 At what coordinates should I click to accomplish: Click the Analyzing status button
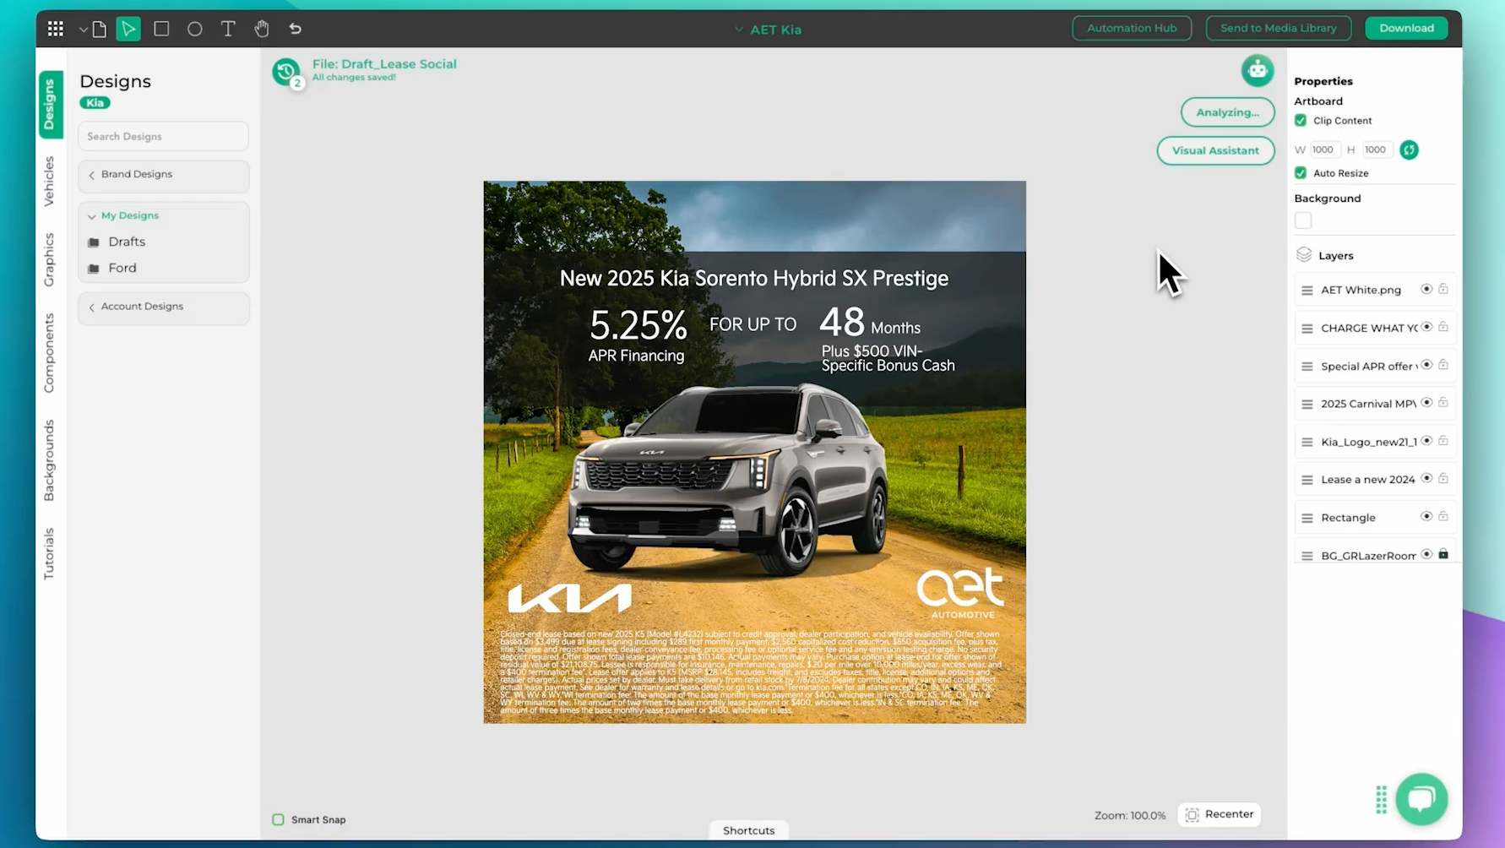1227,112
